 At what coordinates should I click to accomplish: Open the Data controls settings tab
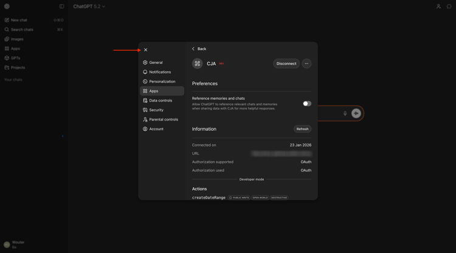(162, 100)
